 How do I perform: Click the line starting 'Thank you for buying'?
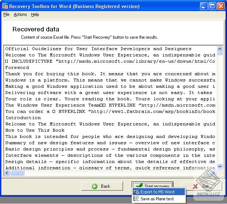110,74
